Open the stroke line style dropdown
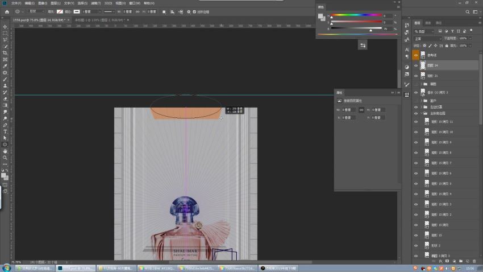 [109, 12]
